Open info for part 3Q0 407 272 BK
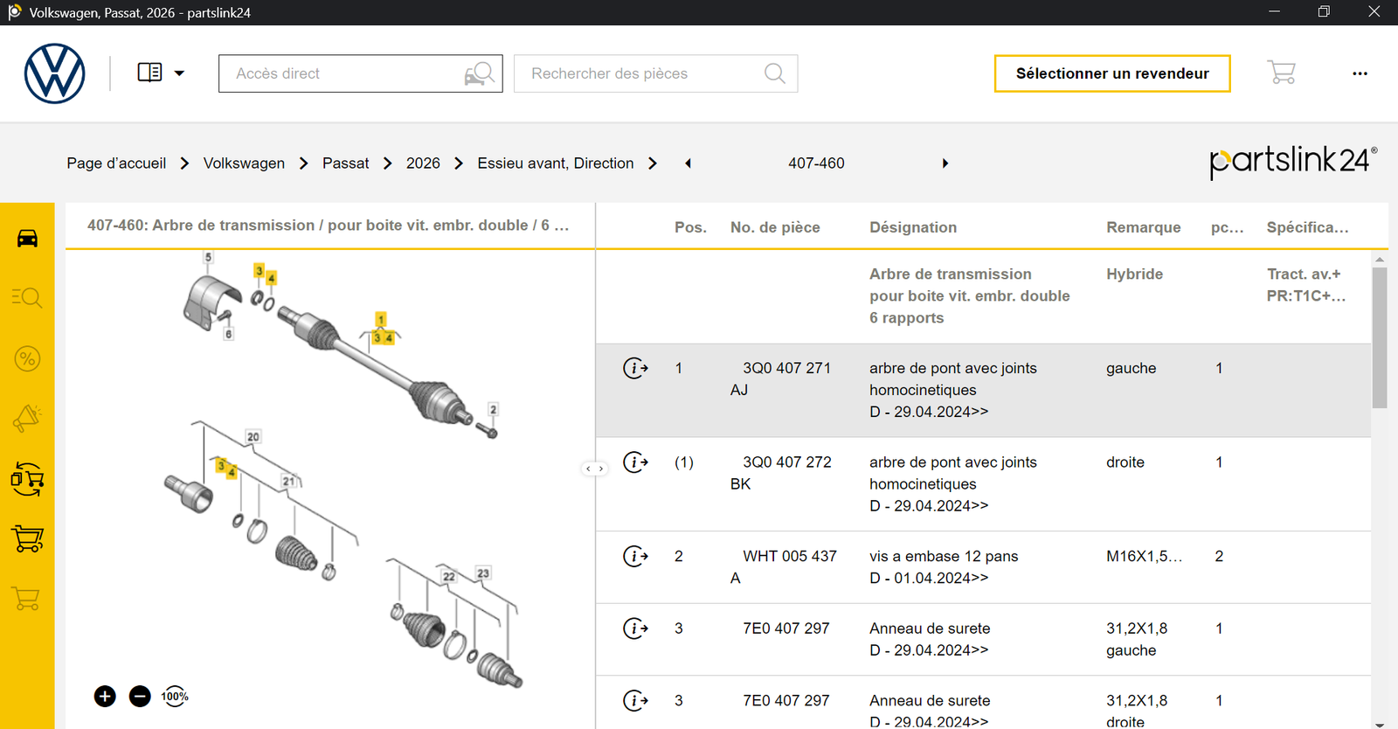Image resolution: width=1398 pixels, height=729 pixels. point(635,462)
